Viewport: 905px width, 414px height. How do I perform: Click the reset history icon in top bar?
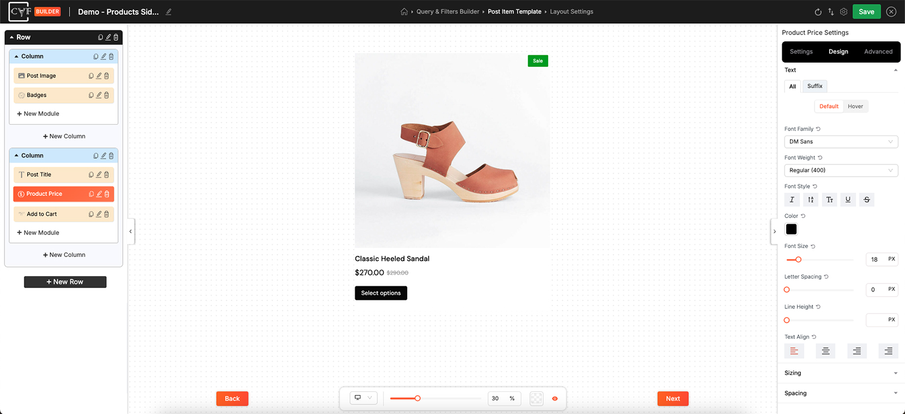coord(818,12)
